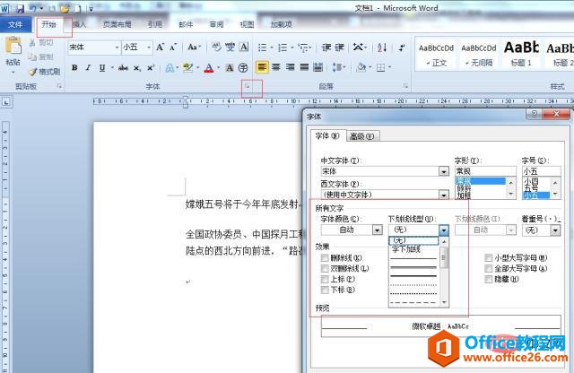Center align paragraph text
The height and width of the screenshot is (373, 574).
[x=276, y=67]
